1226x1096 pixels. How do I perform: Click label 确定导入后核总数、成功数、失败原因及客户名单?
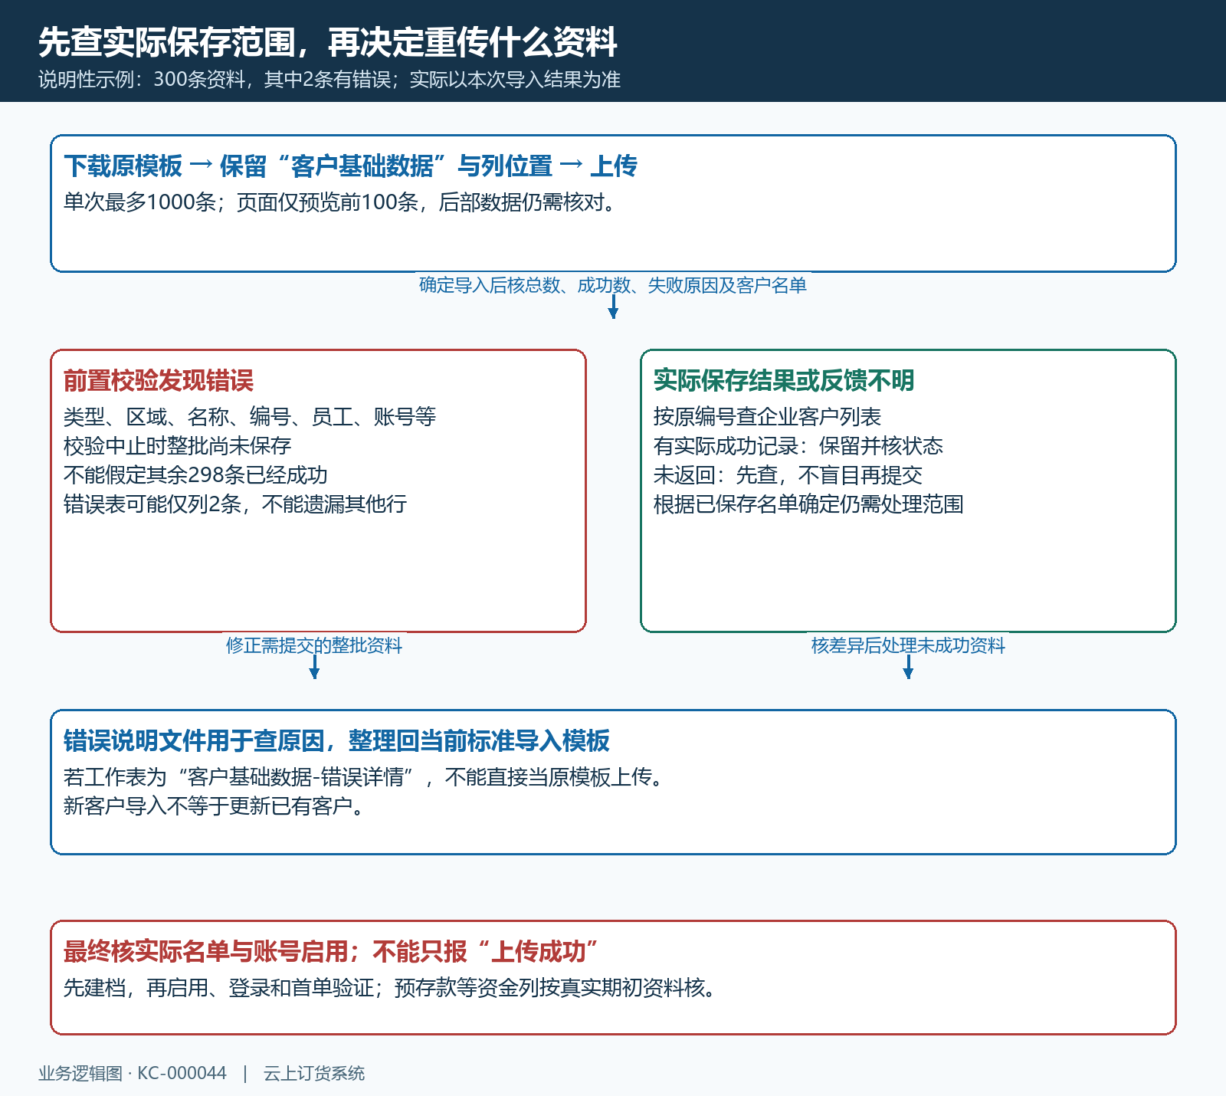pyautogui.click(x=613, y=285)
